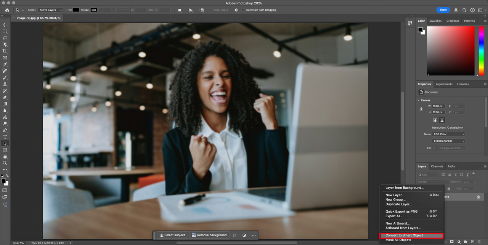Select the Blur tool
This screenshot has height=245, width=488.
(5, 111)
